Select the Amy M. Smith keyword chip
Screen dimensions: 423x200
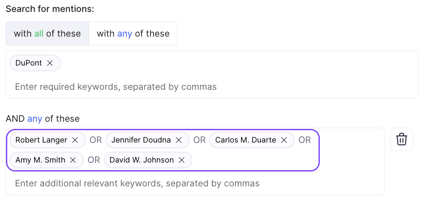[x=41, y=160]
